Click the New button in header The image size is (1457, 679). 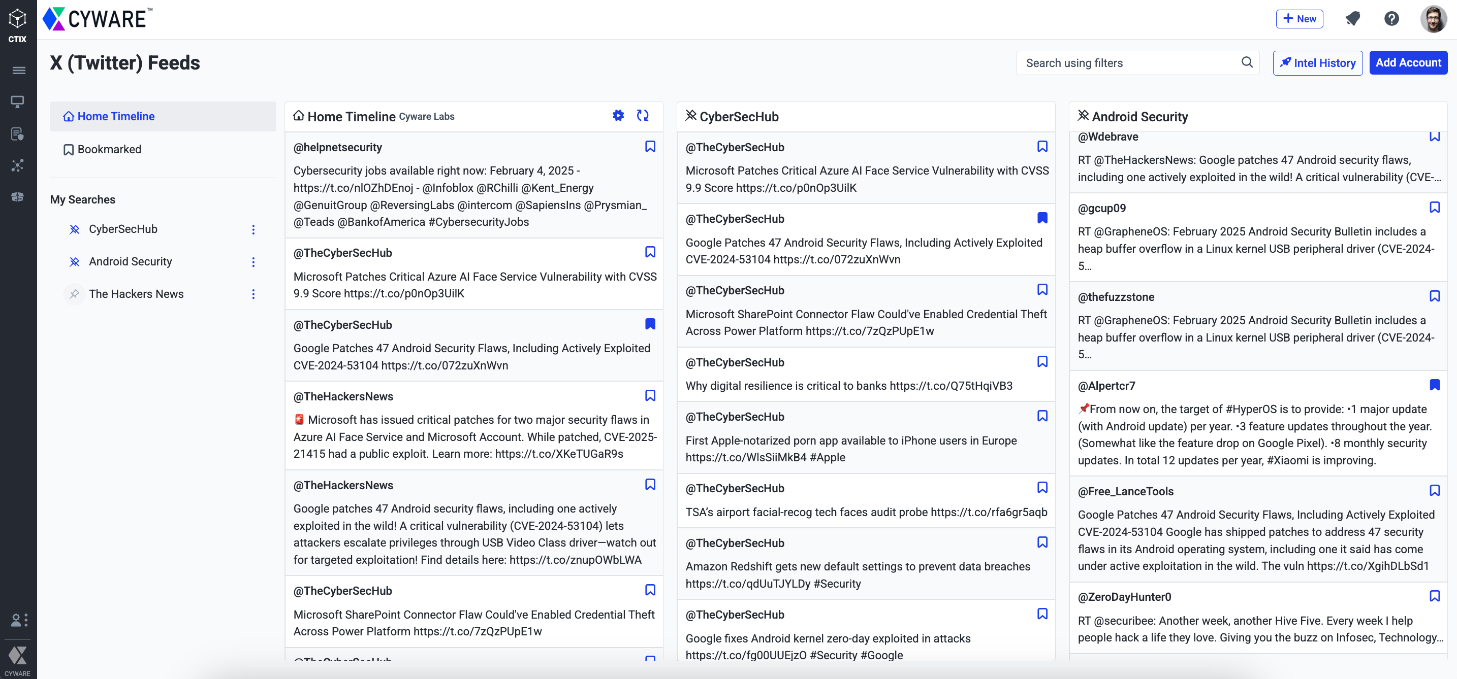pos(1298,19)
